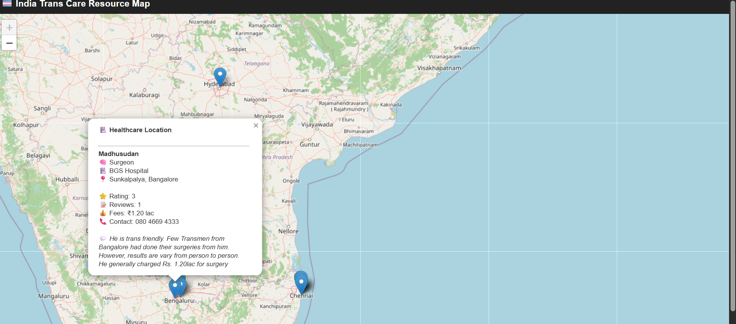Click the page's vertical scrollbar
The width and height of the screenshot is (736, 324).
(x=733, y=156)
